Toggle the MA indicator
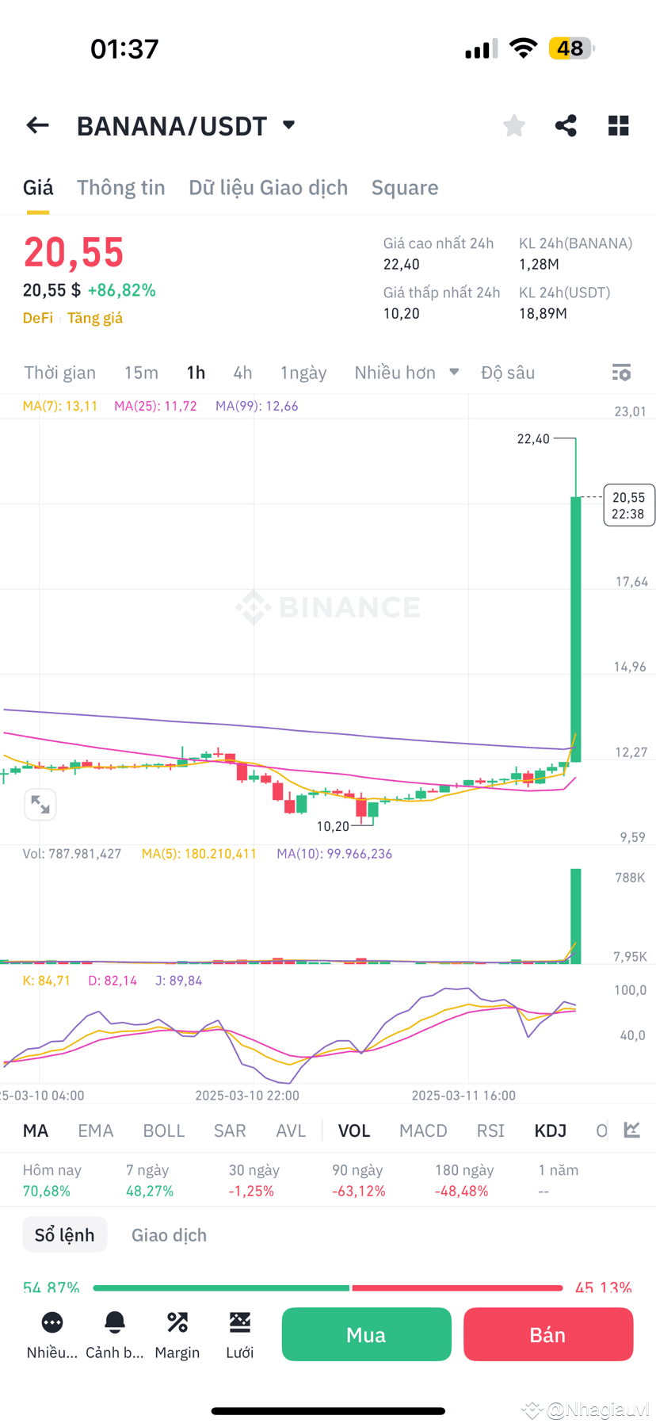Screen dimensions: 656x1427 point(36,1131)
